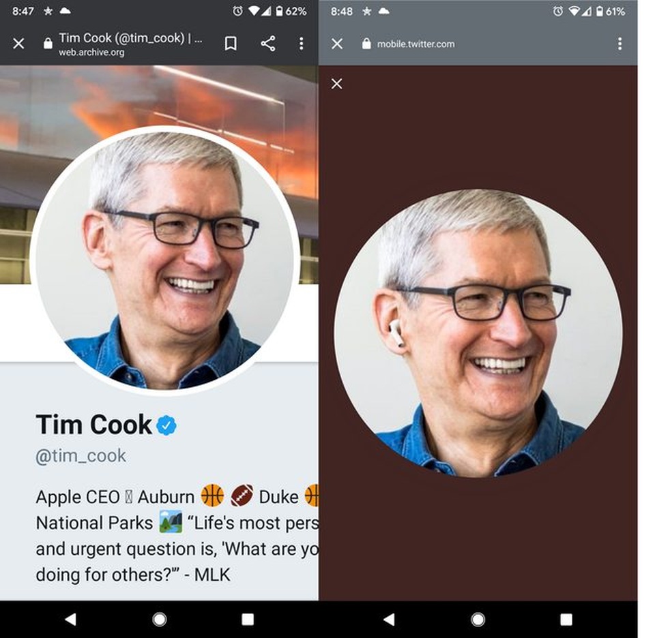Open Tim Cook's circular profile picture
655x638 pixels.
(x=164, y=260)
